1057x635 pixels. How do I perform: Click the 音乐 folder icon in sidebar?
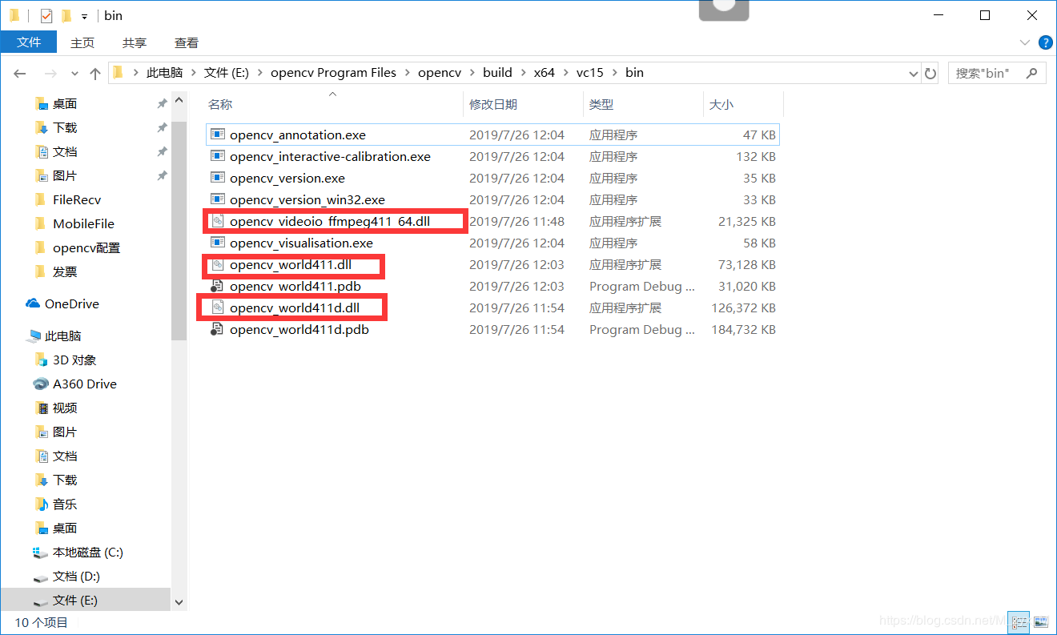[42, 504]
